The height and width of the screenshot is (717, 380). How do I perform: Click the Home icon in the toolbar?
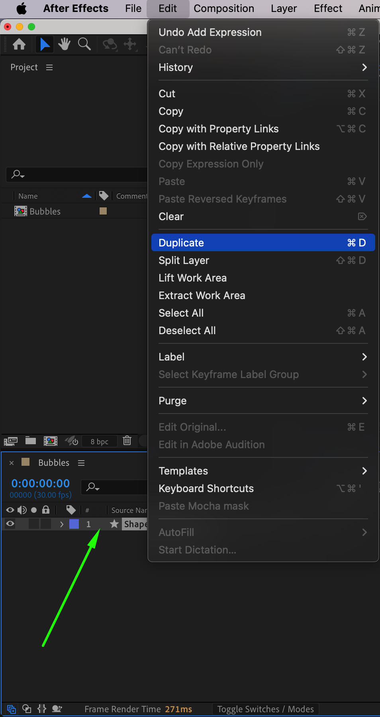pos(19,44)
